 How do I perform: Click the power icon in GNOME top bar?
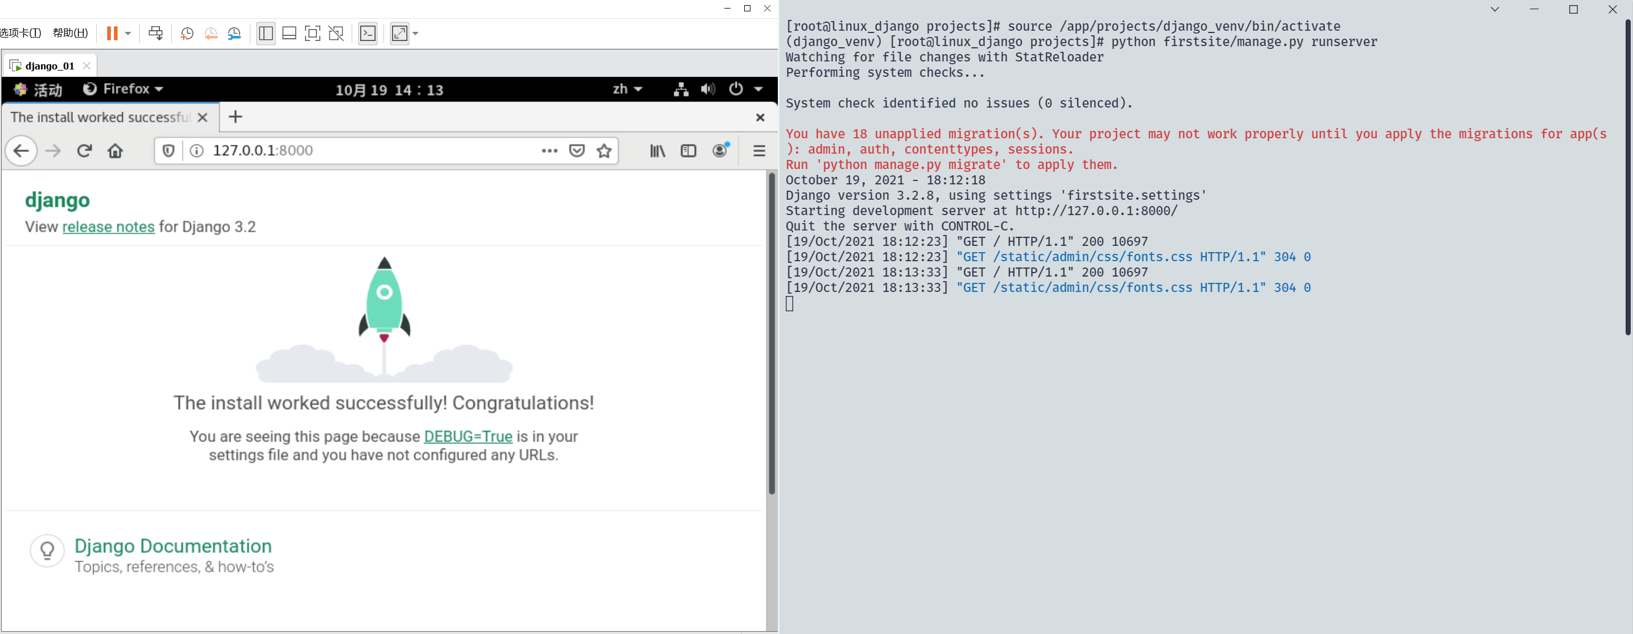click(735, 89)
